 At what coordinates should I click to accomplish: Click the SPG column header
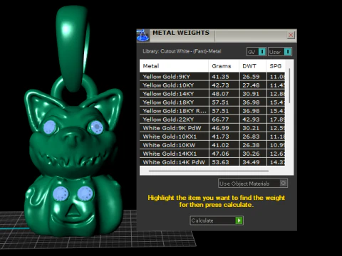[276, 66]
